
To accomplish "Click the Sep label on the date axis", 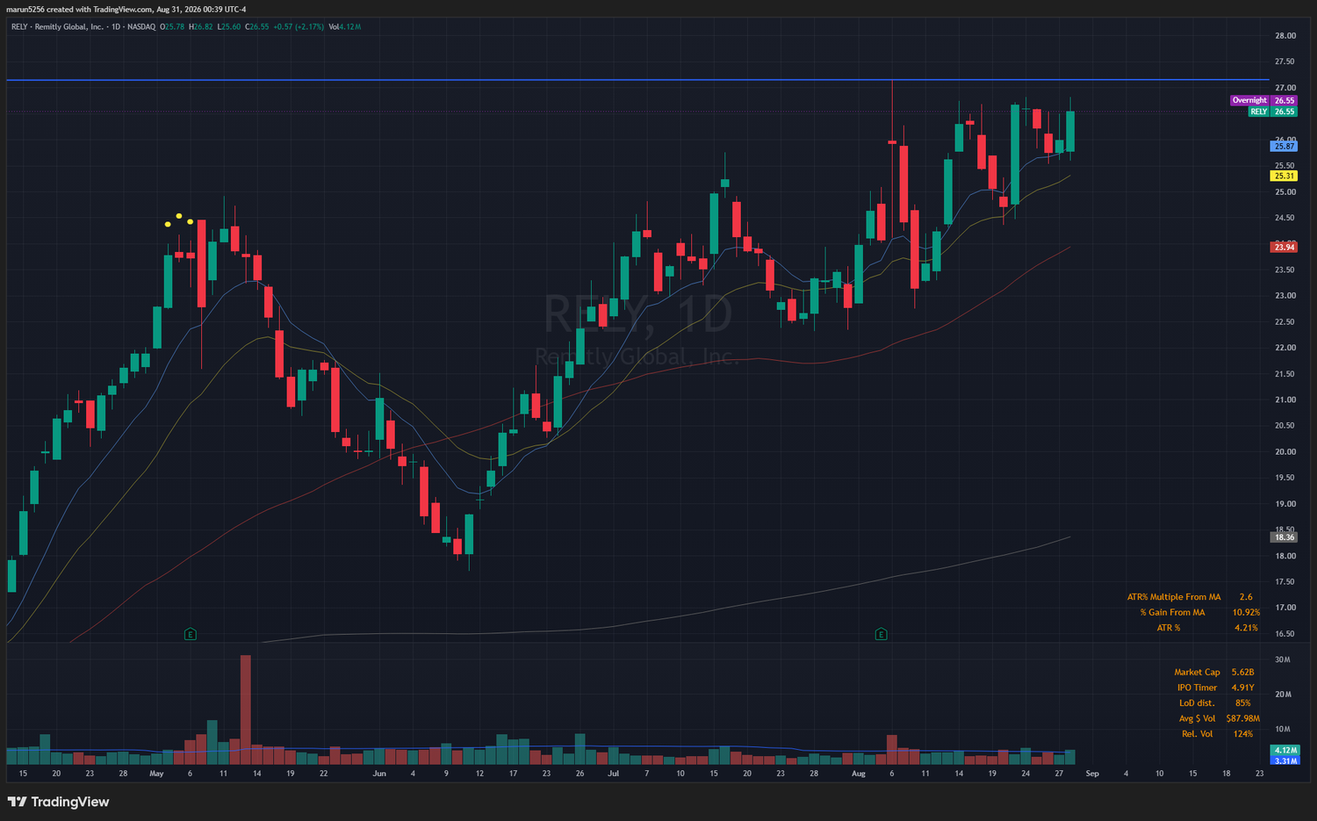I will tap(1092, 774).
